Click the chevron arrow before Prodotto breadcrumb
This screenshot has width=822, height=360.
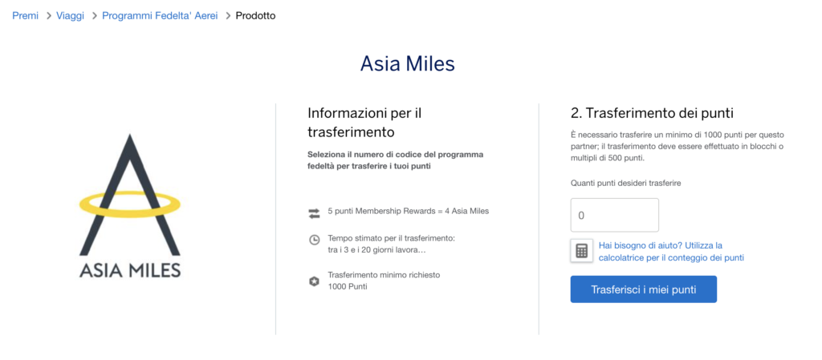(228, 16)
